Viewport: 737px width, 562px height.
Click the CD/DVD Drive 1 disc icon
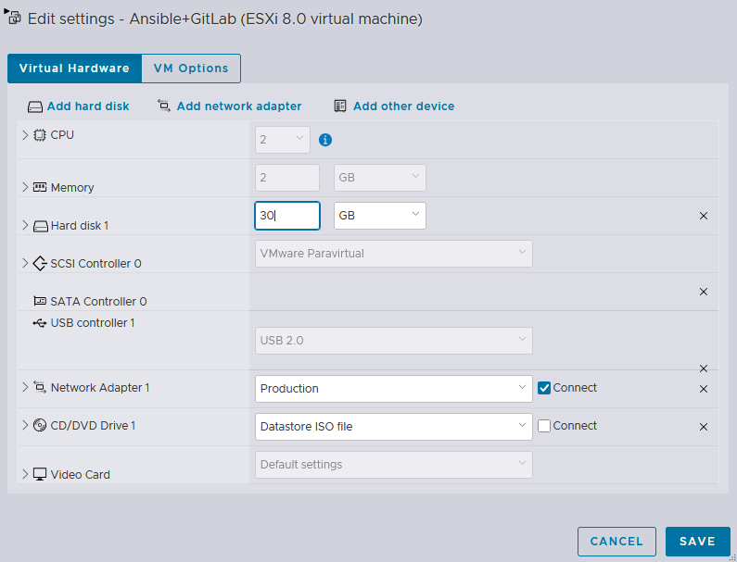tap(40, 425)
